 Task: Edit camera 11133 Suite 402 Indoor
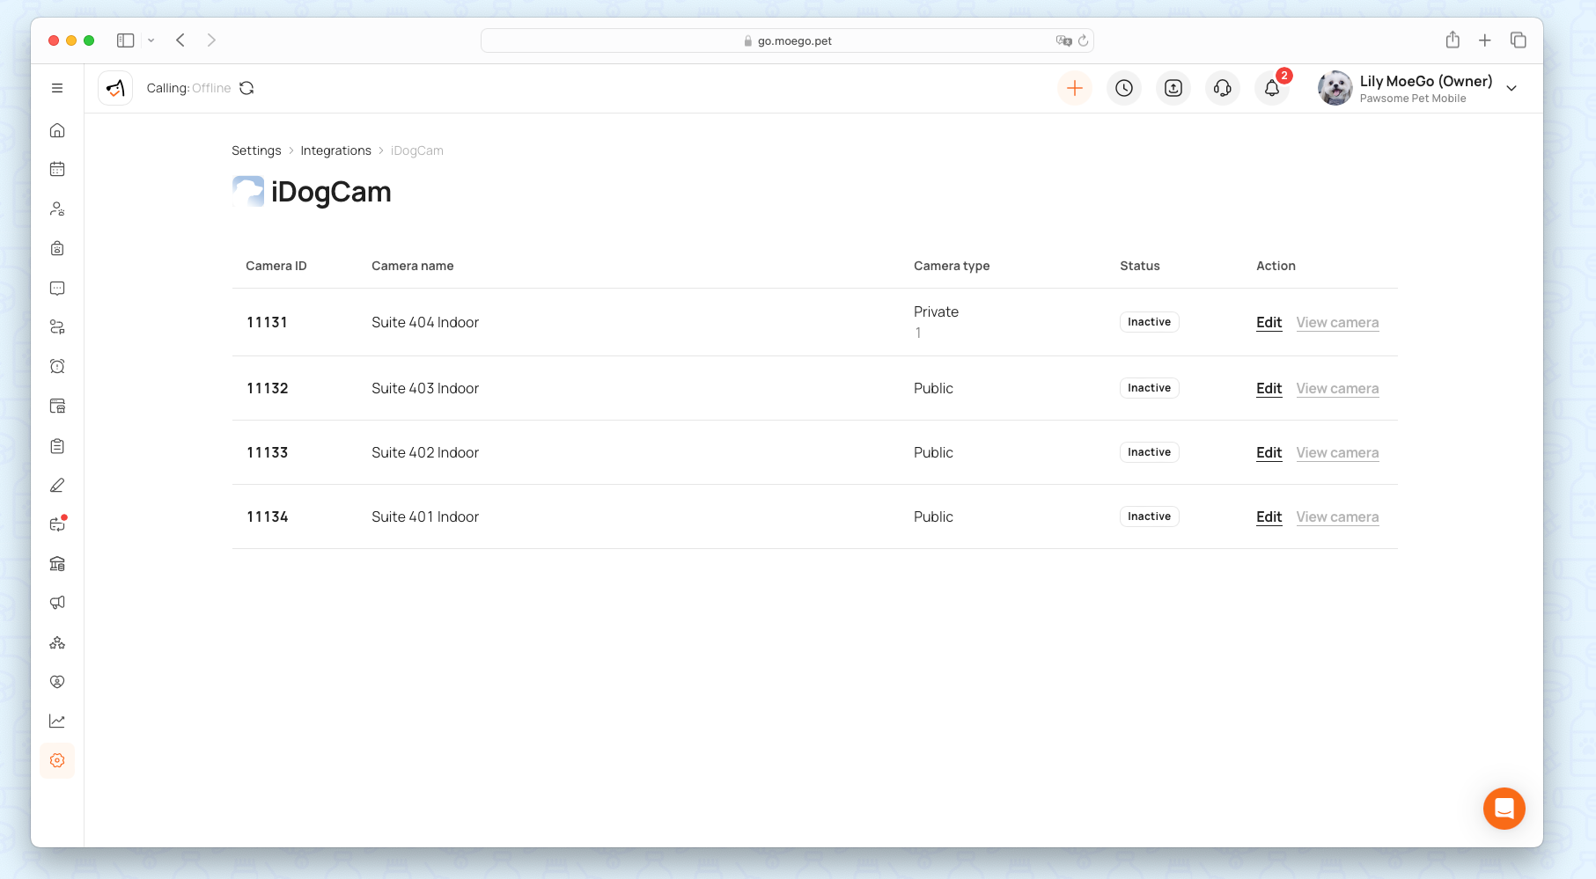[x=1269, y=452]
